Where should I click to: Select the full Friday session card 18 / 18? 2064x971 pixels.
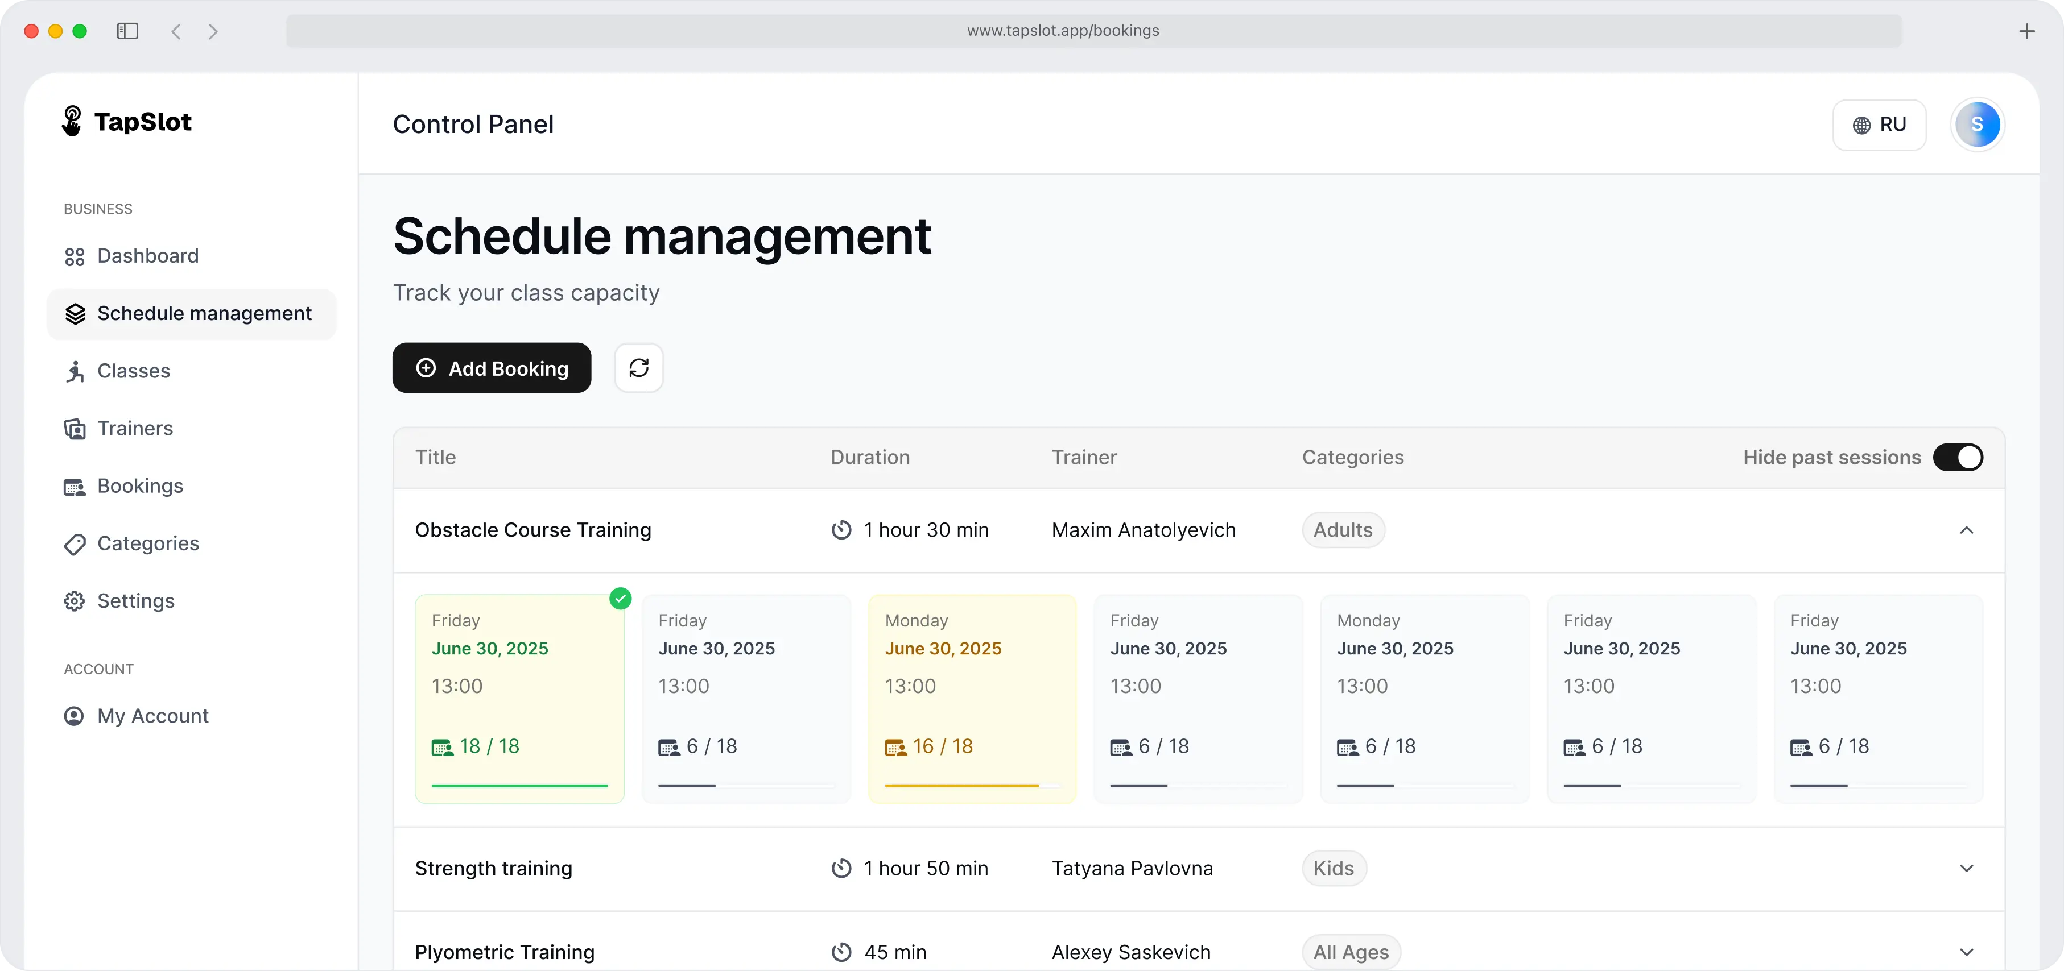(x=520, y=699)
